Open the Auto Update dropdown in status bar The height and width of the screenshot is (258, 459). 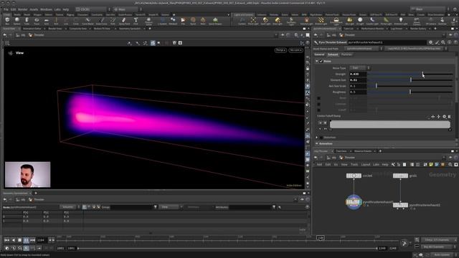(443, 255)
